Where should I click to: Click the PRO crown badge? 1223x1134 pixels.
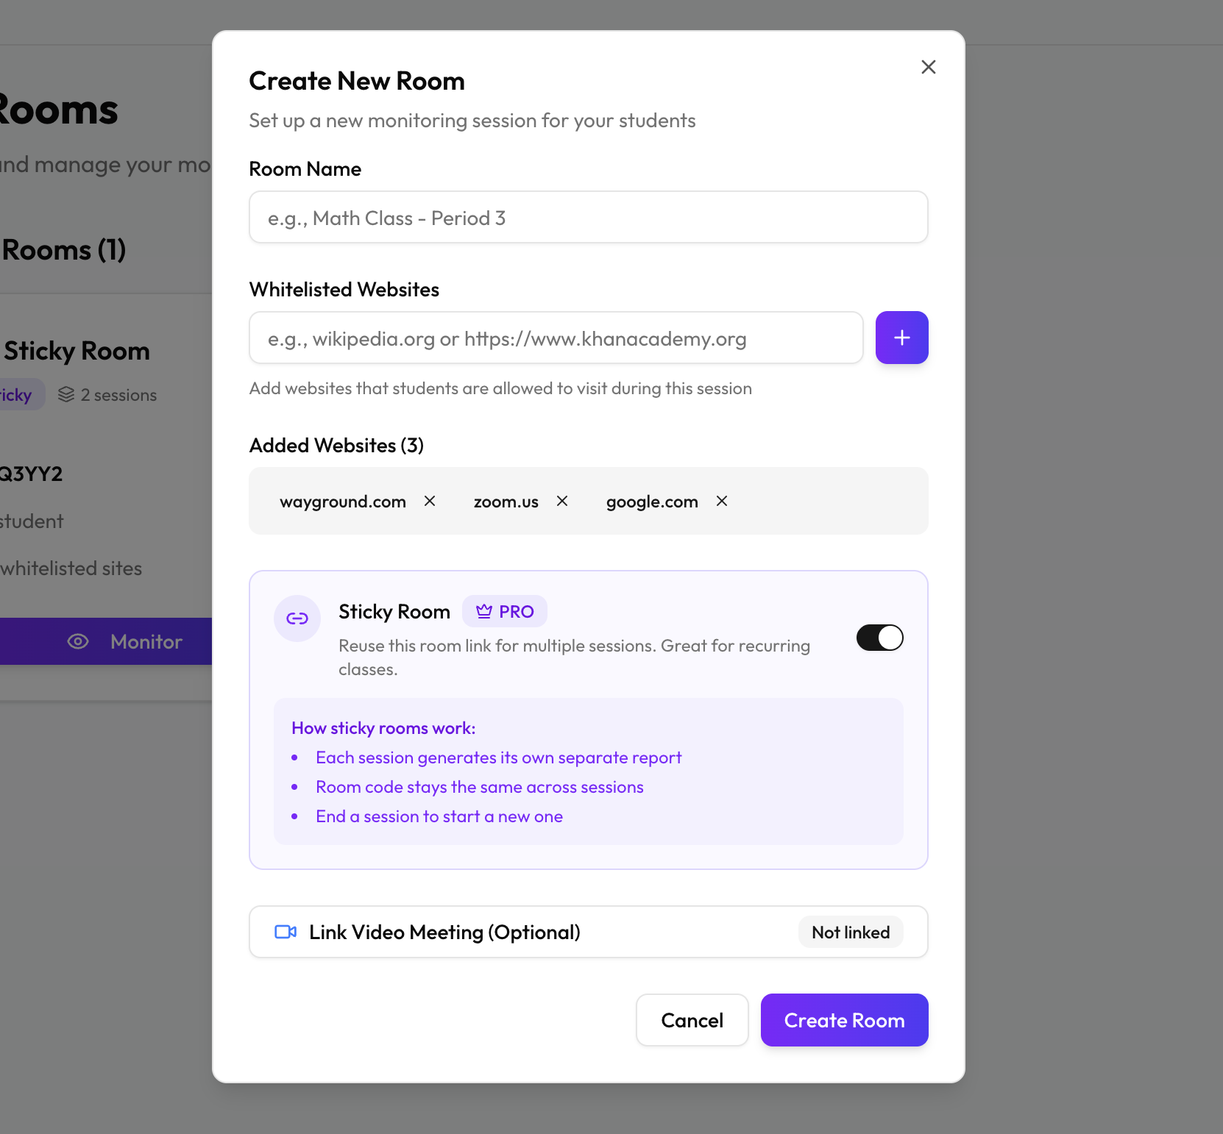click(x=505, y=611)
